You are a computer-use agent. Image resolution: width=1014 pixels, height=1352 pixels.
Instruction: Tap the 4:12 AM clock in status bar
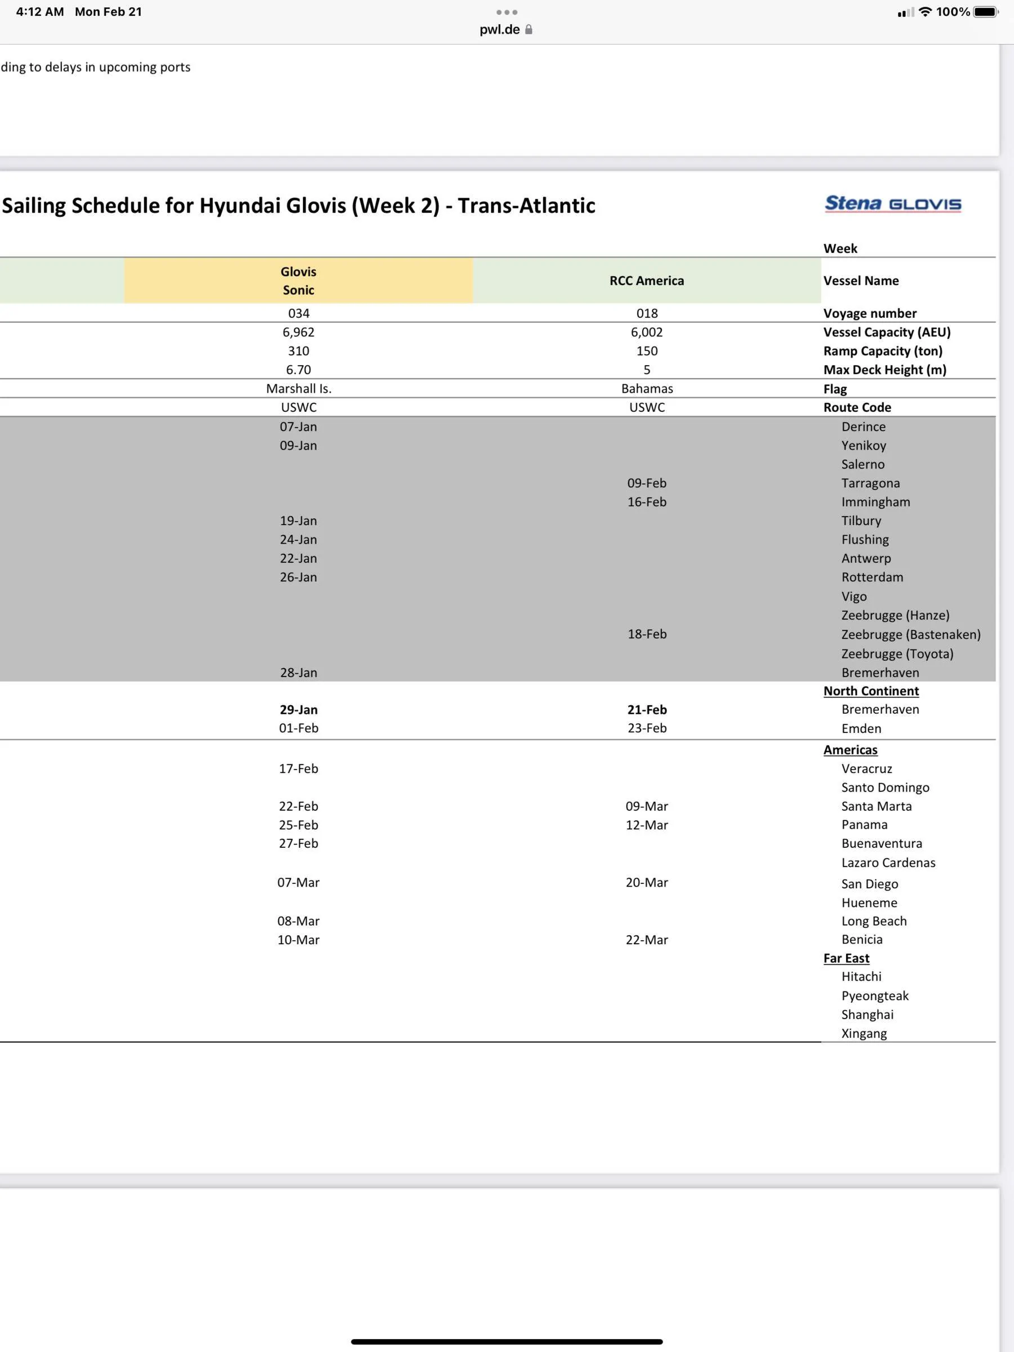[40, 12]
